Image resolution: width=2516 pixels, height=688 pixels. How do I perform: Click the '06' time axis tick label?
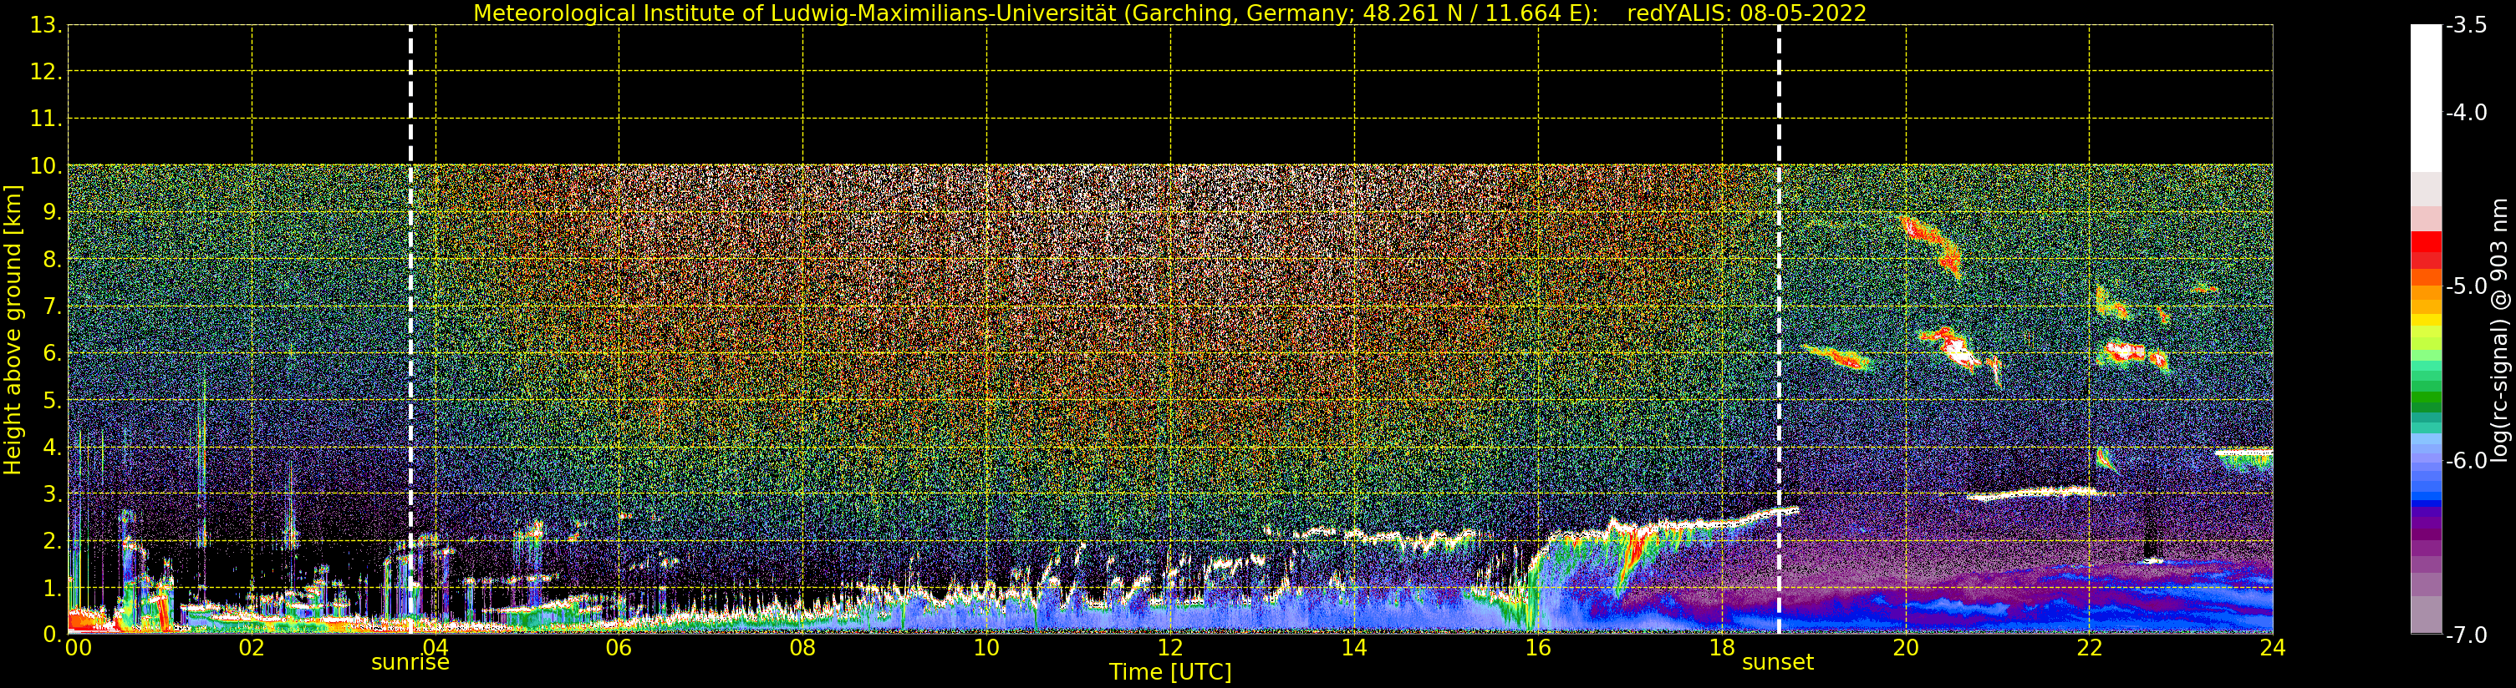619,648
